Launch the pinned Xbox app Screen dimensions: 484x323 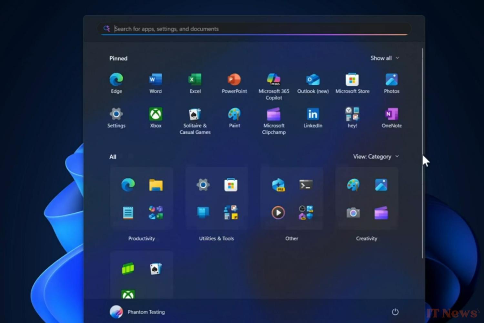156,118
